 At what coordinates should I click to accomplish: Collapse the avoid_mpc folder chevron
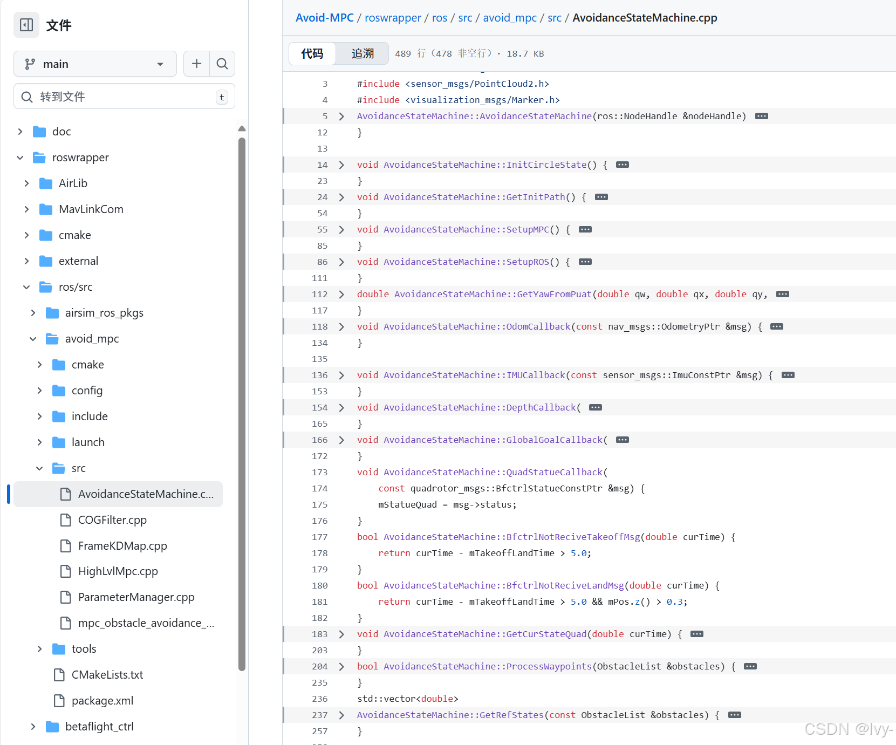pos(33,339)
